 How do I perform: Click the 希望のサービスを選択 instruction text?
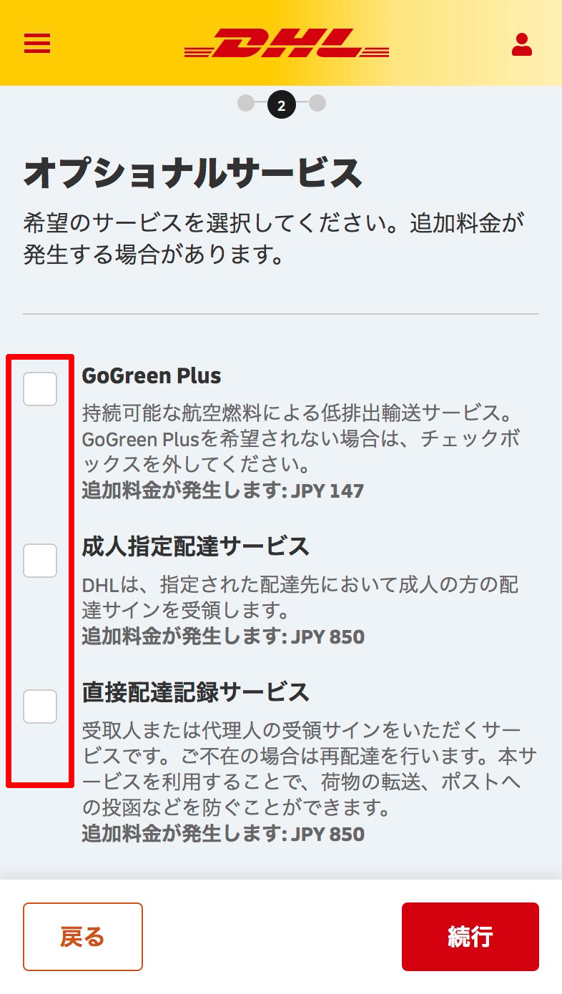click(x=275, y=239)
